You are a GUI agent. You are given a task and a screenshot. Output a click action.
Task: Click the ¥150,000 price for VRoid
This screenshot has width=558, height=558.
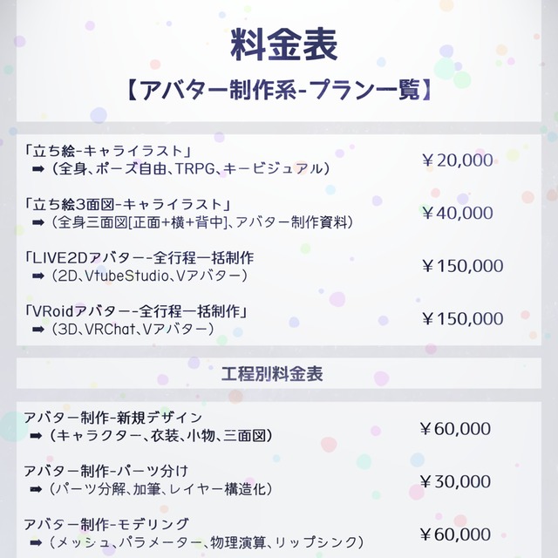[x=463, y=319]
